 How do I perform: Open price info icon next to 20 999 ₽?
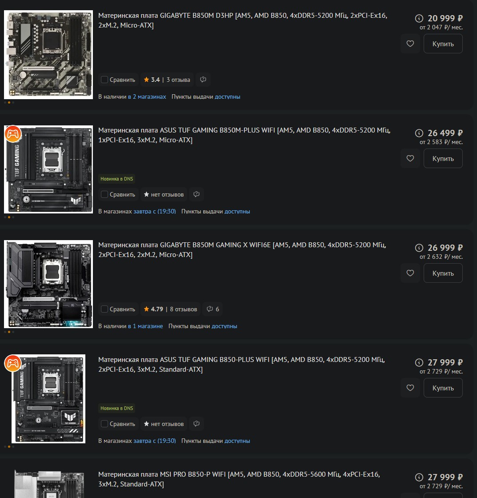[419, 18]
